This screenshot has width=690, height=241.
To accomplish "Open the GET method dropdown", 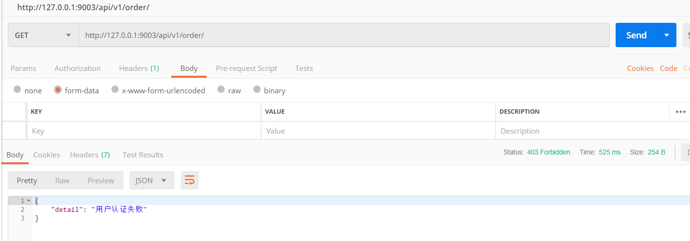I will pyautogui.click(x=43, y=35).
